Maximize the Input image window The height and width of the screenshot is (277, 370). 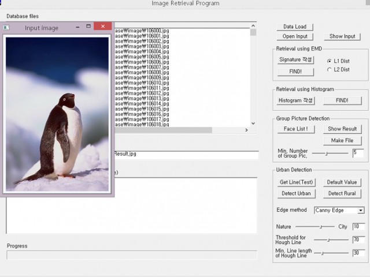[x=88, y=27]
